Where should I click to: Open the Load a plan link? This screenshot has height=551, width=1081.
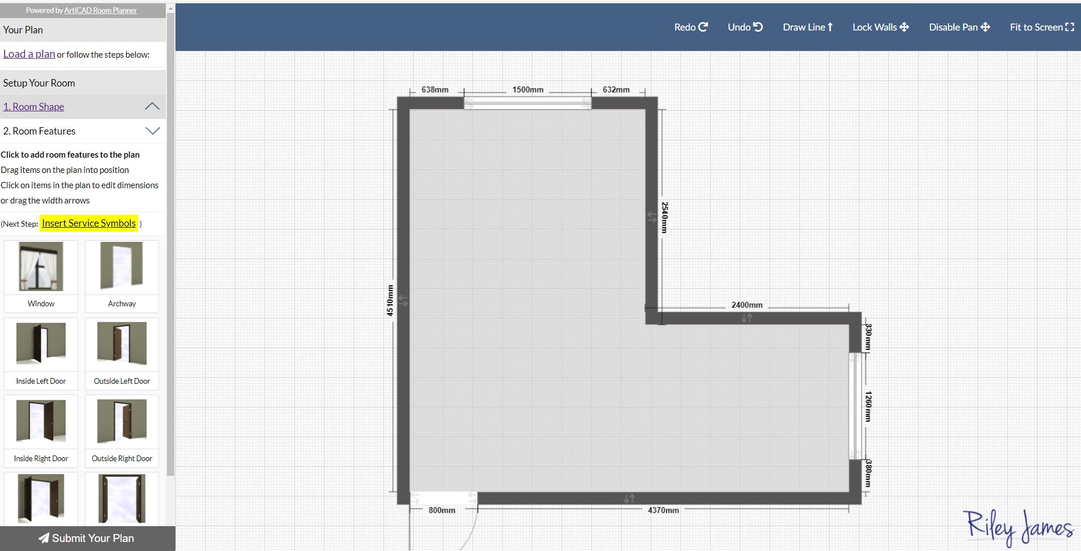pos(28,53)
